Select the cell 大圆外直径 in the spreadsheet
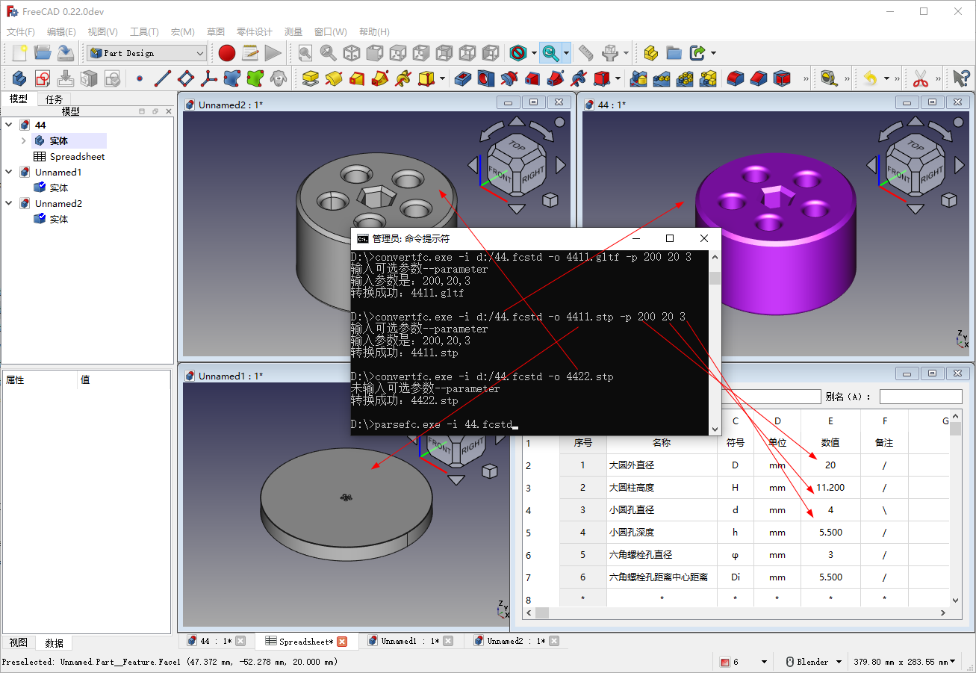976x673 pixels. [662, 465]
